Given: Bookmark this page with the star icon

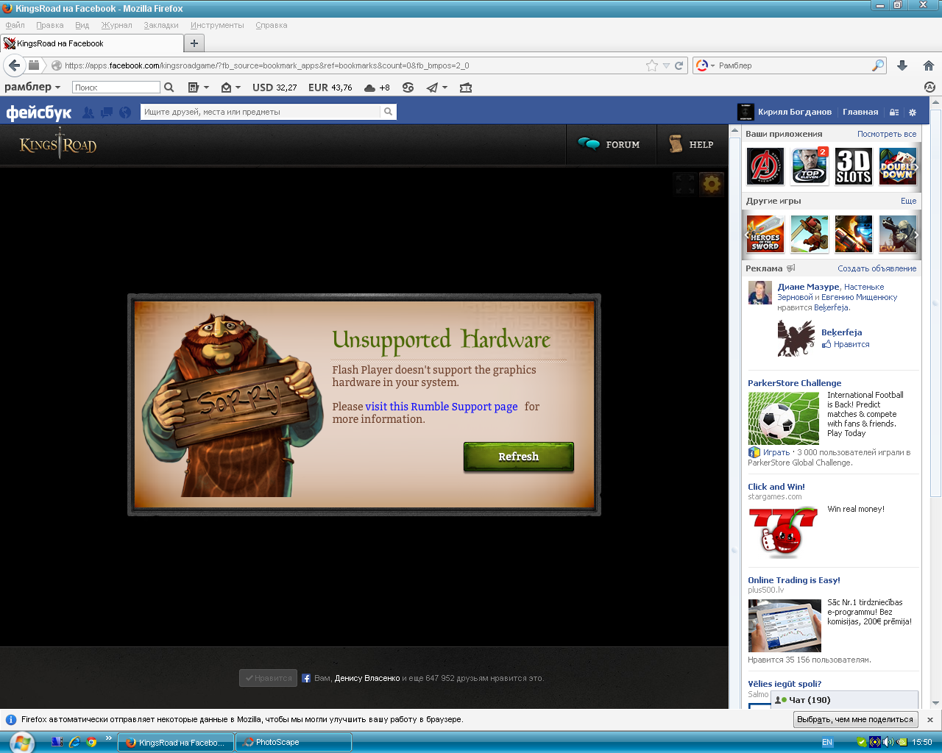Looking at the screenshot, I should (x=652, y=65).
